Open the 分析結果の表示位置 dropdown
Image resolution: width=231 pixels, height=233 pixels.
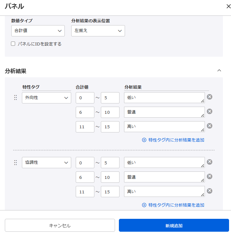click(x=98, y=31)
